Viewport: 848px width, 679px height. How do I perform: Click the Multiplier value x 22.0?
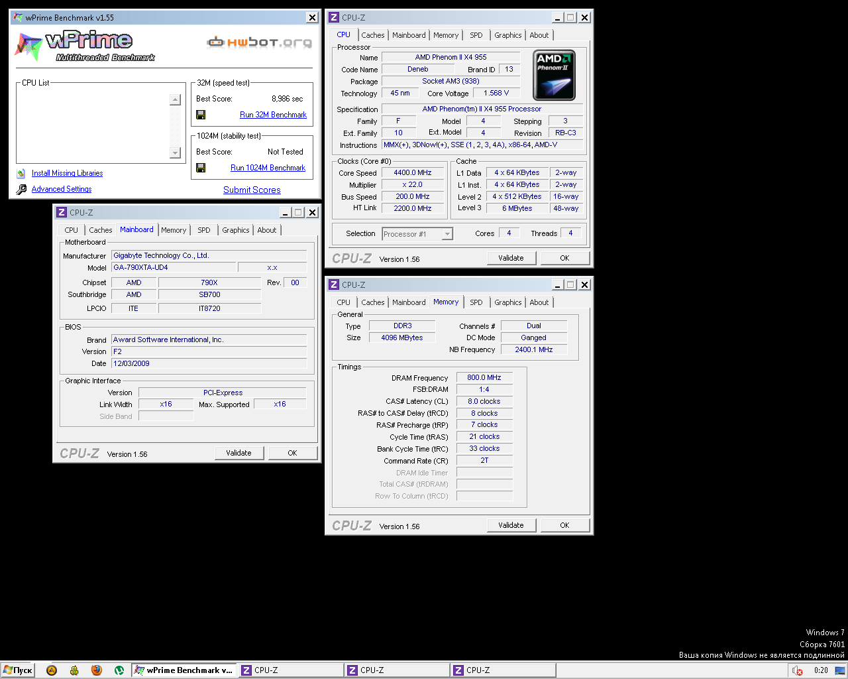tap(413, 184)
